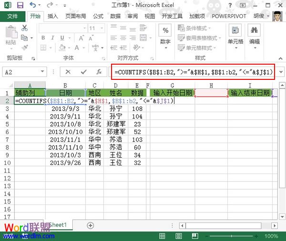Open 套用表格格式 table format dropdown
This screenshot has width=286, height=241.
(199, 38)
